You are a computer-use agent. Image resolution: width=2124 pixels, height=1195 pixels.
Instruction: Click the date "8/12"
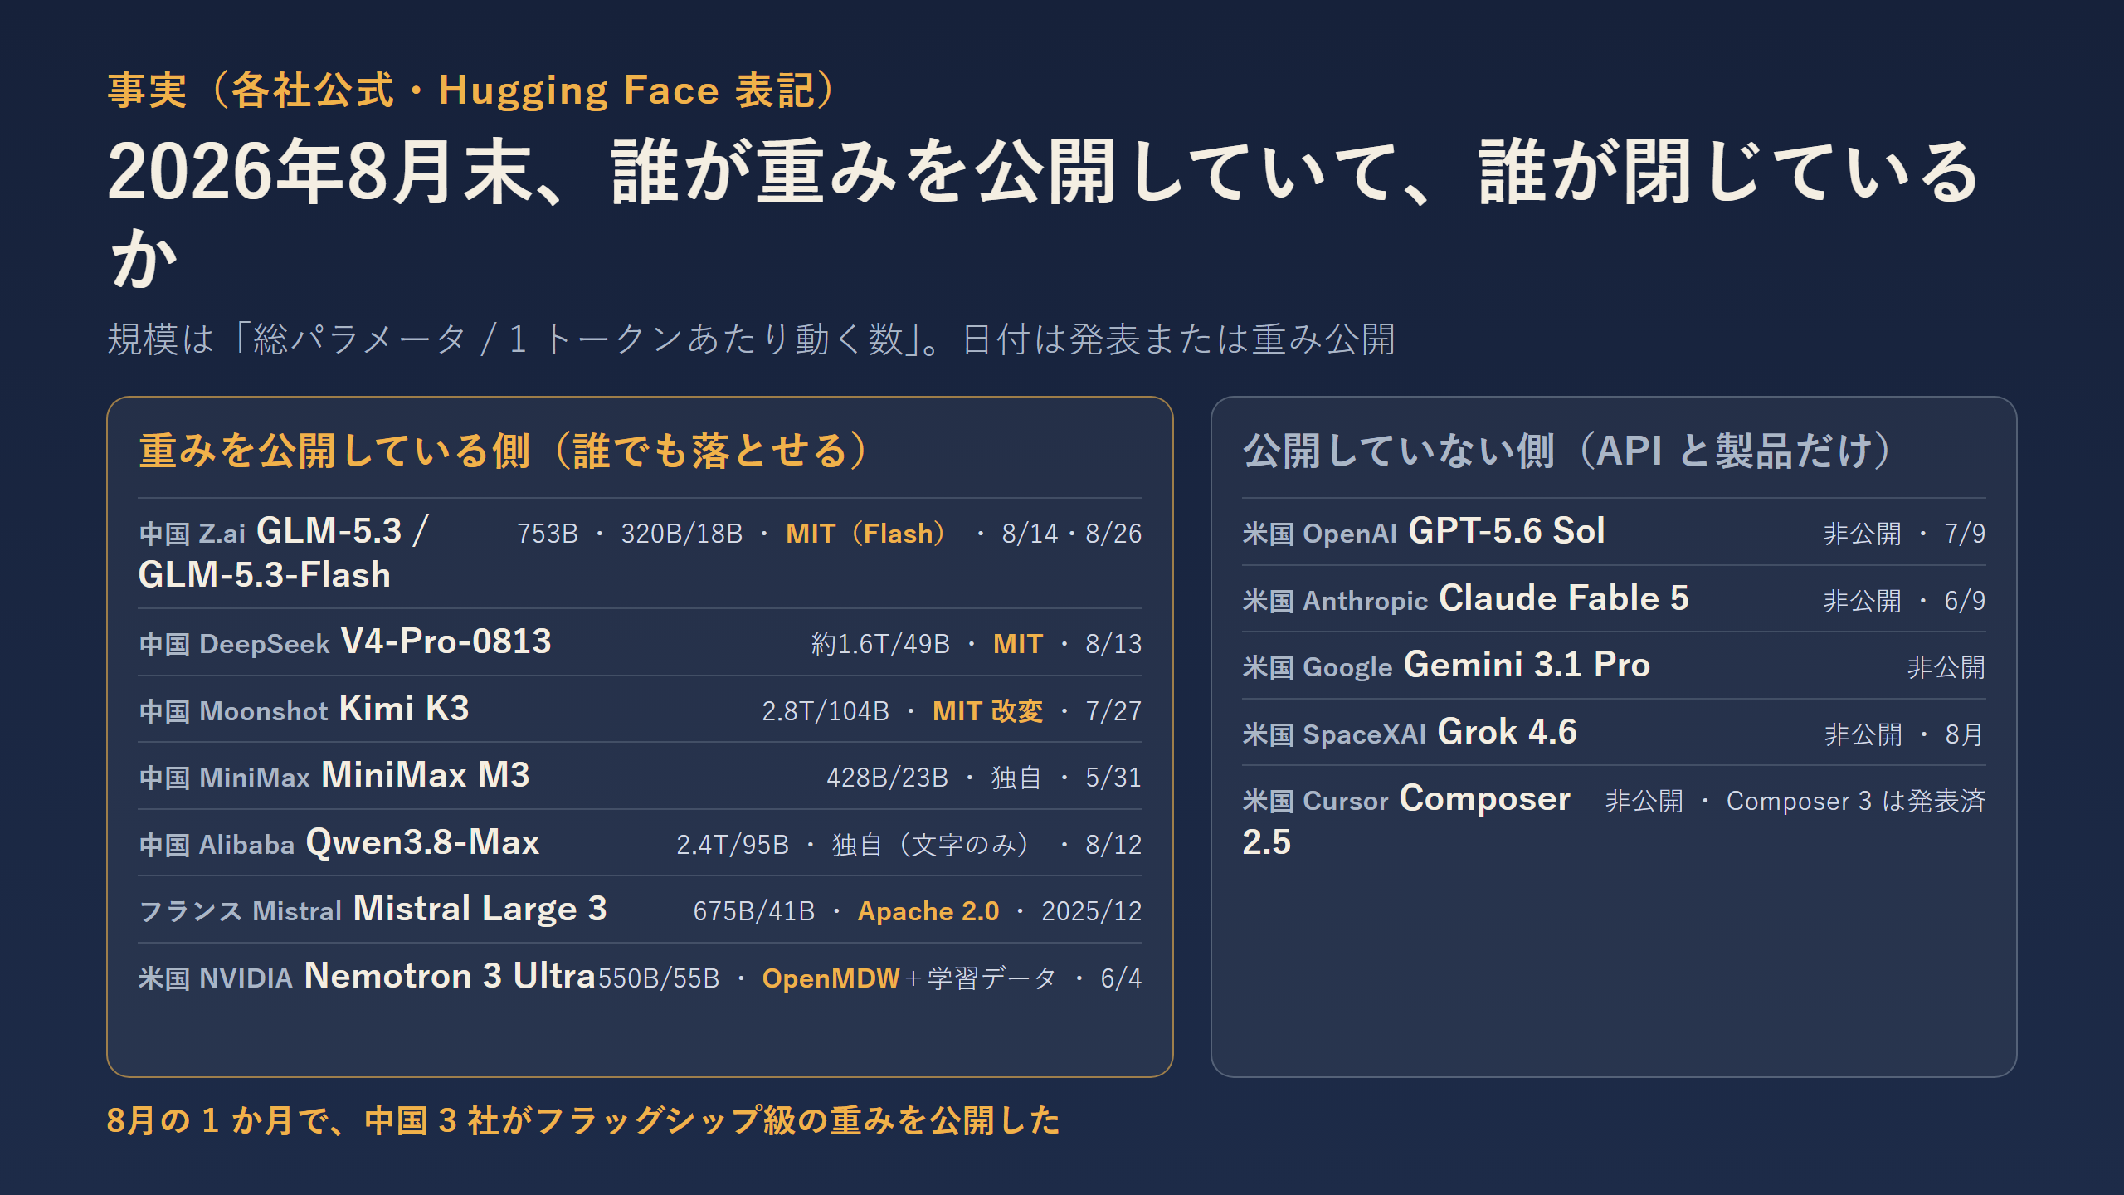pyautogui.click(x=1113, y=845)
